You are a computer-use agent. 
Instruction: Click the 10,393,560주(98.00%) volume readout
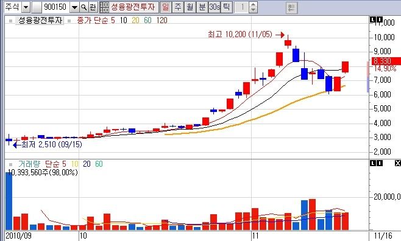click(x=43, y=172)
